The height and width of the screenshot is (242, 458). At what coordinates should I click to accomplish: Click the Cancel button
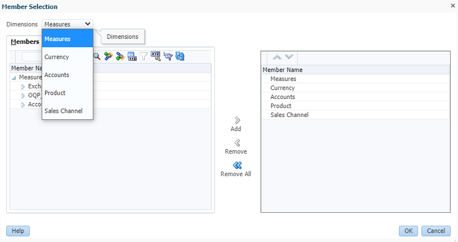(x=436, y=231)
